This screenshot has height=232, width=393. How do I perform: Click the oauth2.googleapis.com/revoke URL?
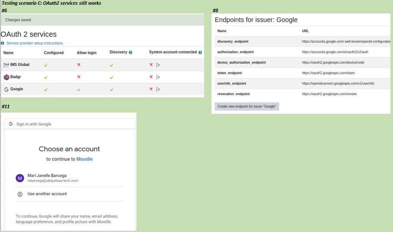[329, 94]
